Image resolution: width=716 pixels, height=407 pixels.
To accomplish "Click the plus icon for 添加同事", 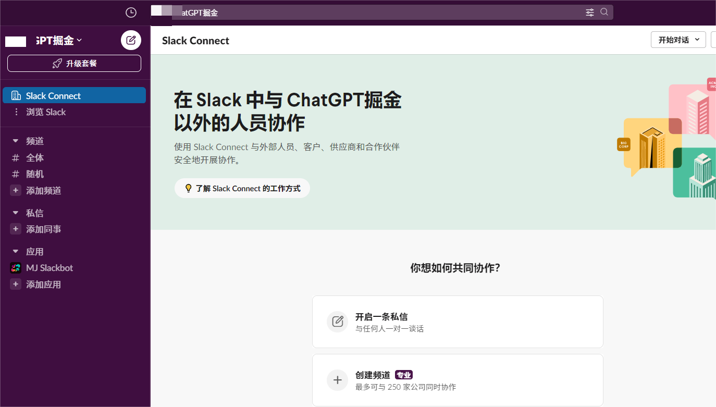I will (x=16, y=229).
